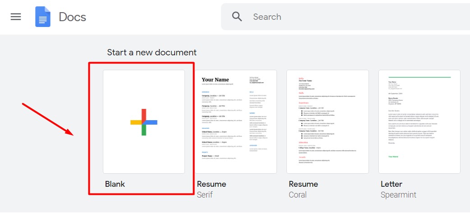Create a new Blank document thumbnail
Image resolution: width=470 pixels, height=216 pixels.
click(144, 122)
